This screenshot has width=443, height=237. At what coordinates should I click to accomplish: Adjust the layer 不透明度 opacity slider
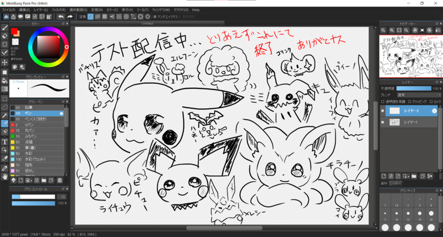coord(414,88)
